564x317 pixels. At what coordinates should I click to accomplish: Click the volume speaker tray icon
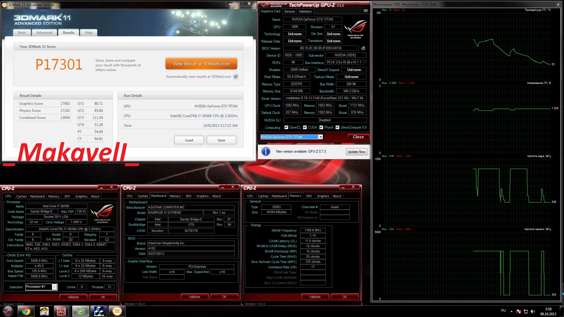pos(533,311)
